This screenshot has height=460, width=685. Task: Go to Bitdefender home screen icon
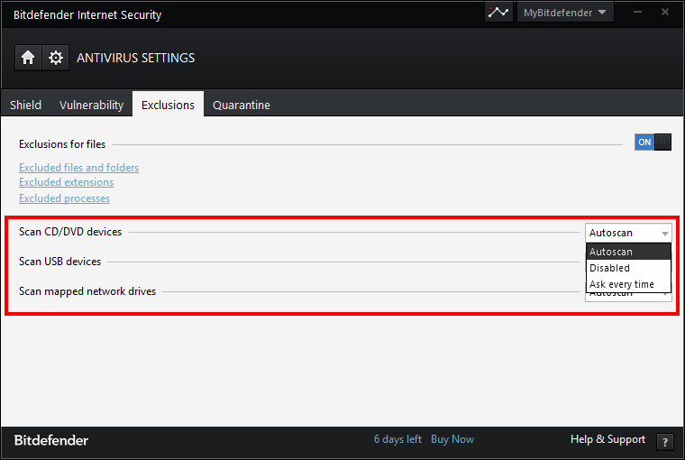coord(28,58)
